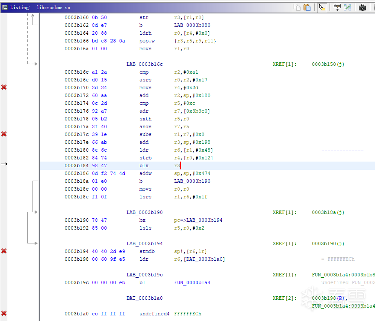Click the adr operand r7,[0x3b3c0]

(192, 111)
